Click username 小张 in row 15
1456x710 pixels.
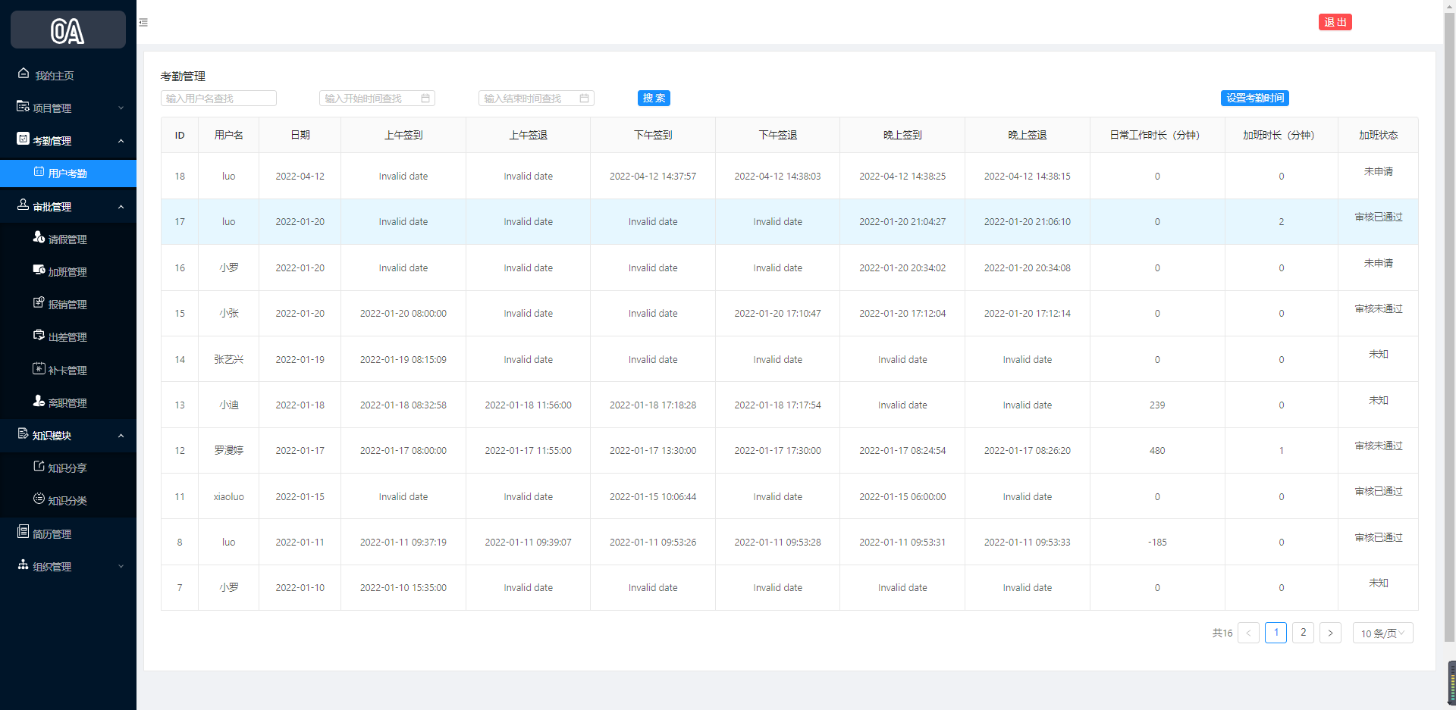point(228,313)
